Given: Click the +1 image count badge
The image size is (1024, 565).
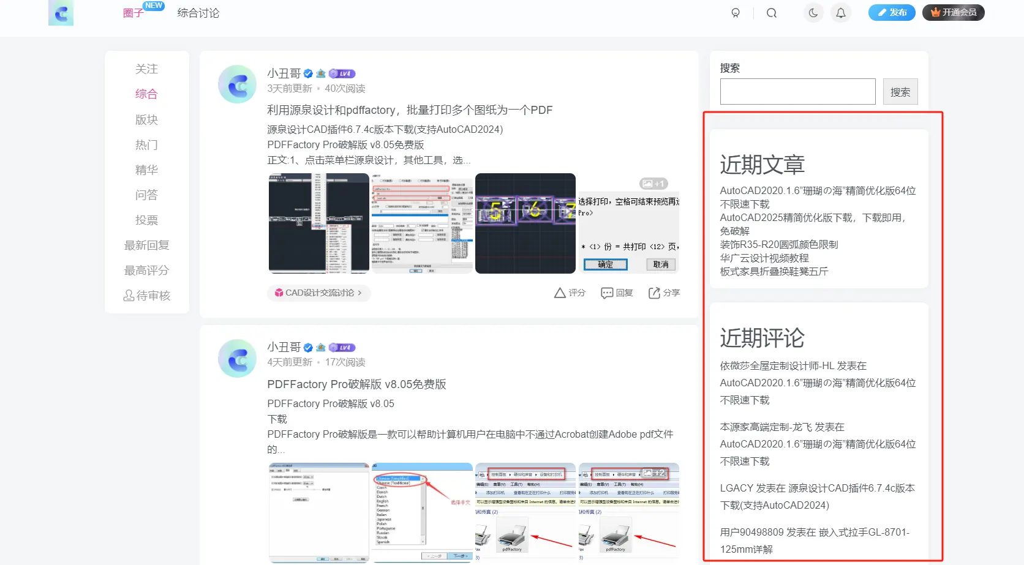Looking at the screenshot, I should coord(653,184).
